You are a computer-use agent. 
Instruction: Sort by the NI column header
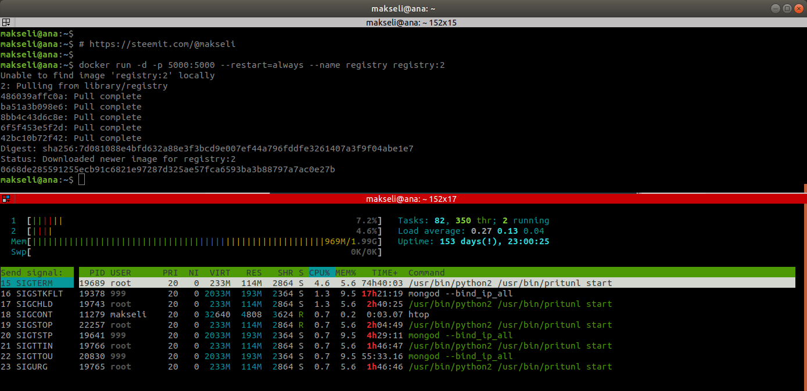tap(193, 273)
